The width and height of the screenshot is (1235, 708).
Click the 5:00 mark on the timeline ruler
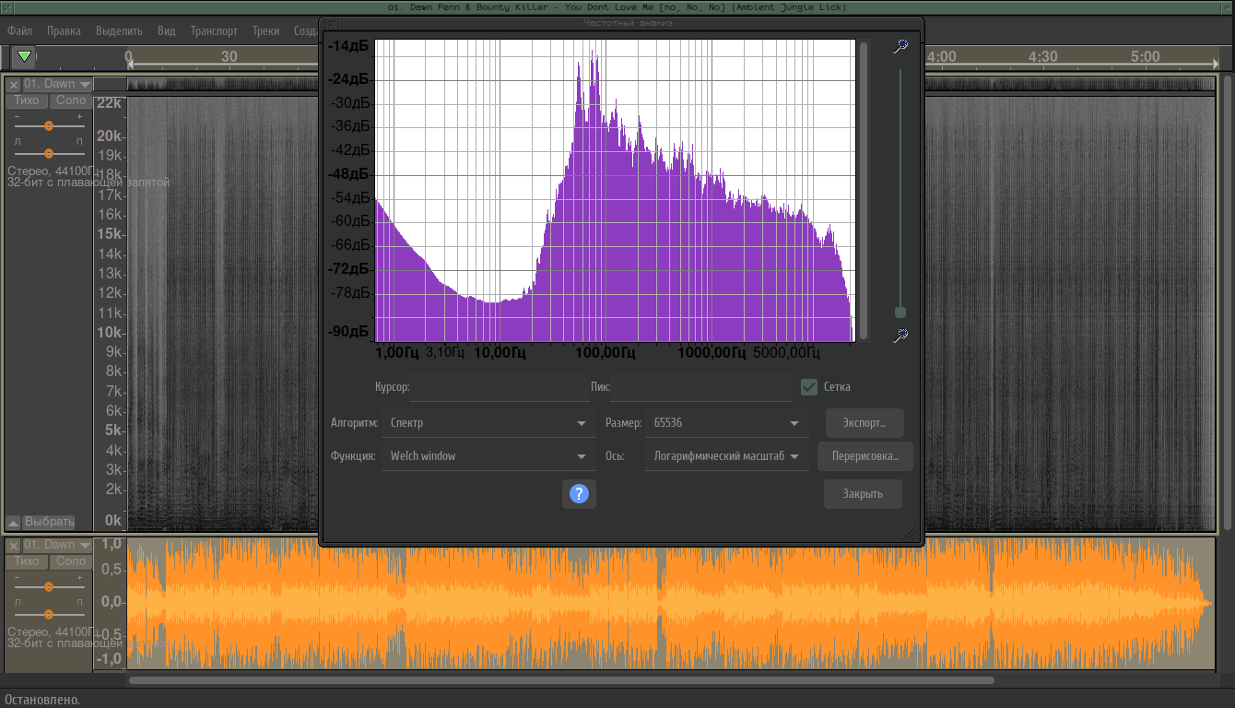pos(1145,56)
